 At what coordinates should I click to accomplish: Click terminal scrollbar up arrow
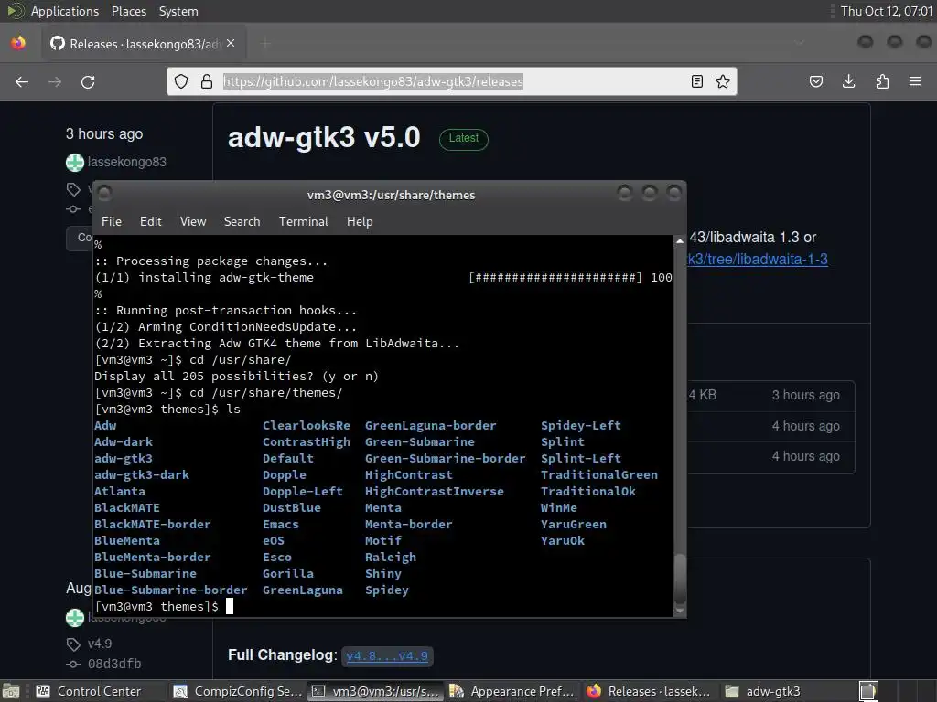(x=680, y=241)
